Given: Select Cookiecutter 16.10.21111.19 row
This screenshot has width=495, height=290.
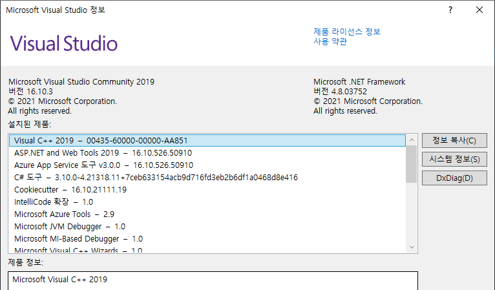Looking at the screenshot, I should (207, 190).
